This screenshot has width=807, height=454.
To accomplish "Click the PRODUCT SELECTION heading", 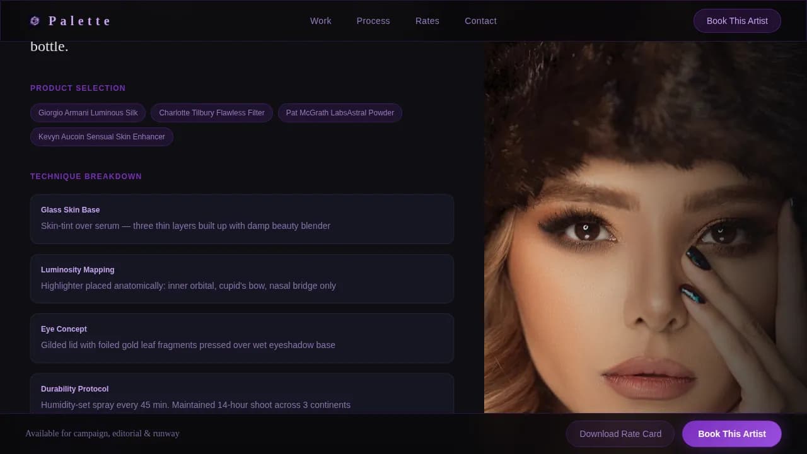I will (x=78, y=88).
